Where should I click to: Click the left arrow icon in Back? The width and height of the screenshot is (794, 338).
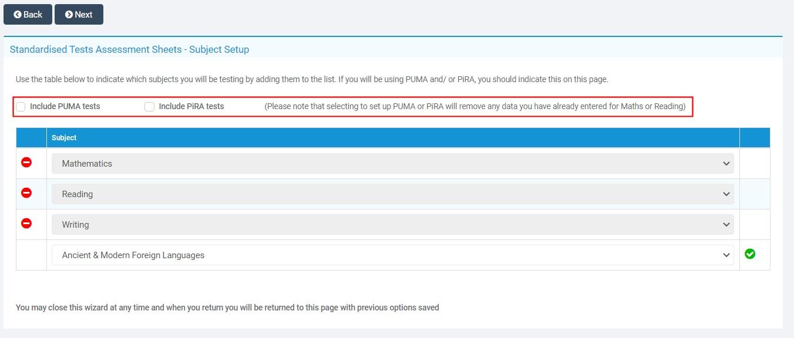pos(18,15)
